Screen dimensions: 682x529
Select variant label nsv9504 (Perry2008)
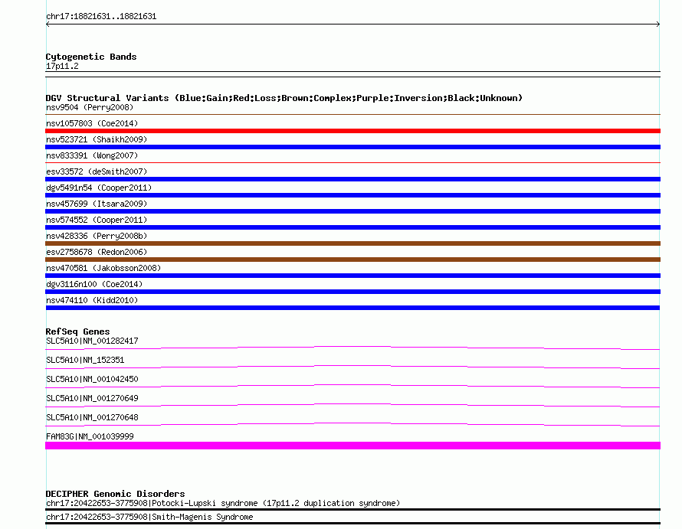pos(90,107)
